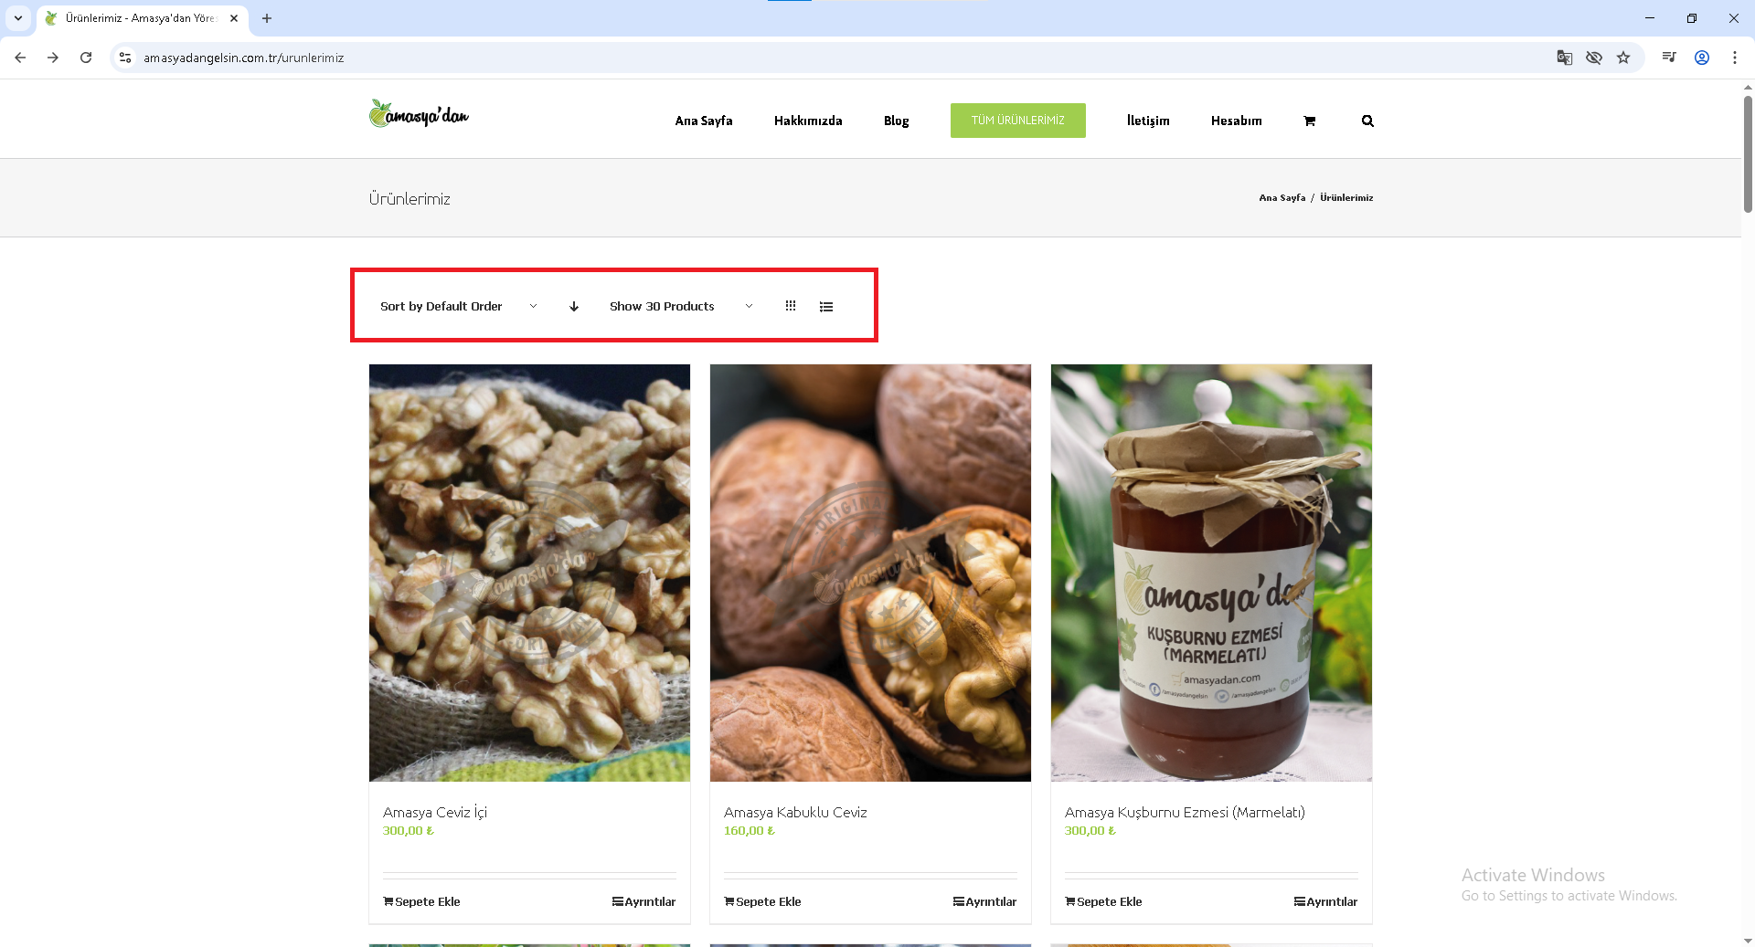Open Chrome three-dot menu

click(1735, 58)
